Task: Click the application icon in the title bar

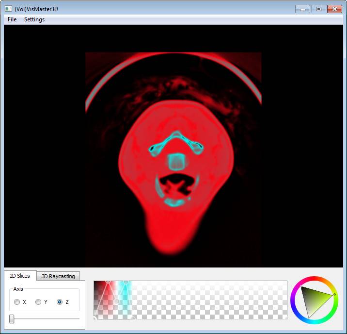Action: click(8, 9)
